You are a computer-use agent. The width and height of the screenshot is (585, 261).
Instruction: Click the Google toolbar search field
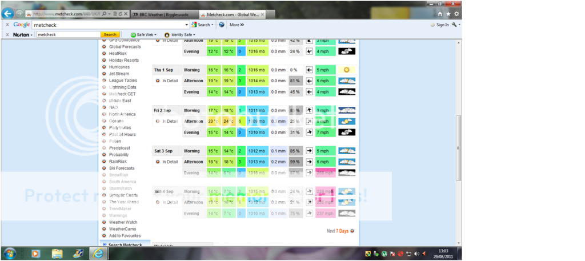click(x=110, y=25)
